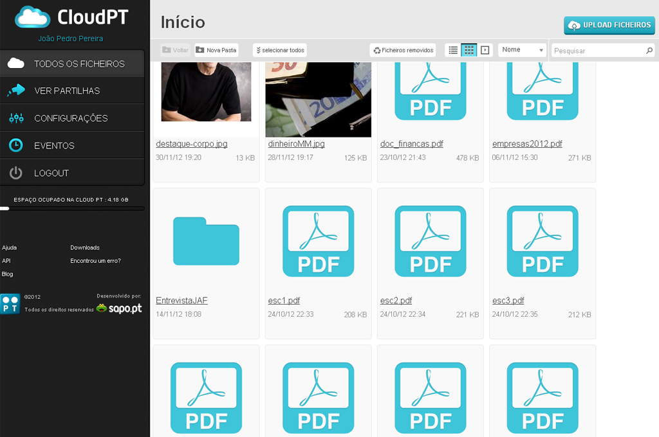Image resolution: width=659 pixels, height=437 pixels.
Task: Open the esc3.pdf PDF icon
Action: click(542, 241)
